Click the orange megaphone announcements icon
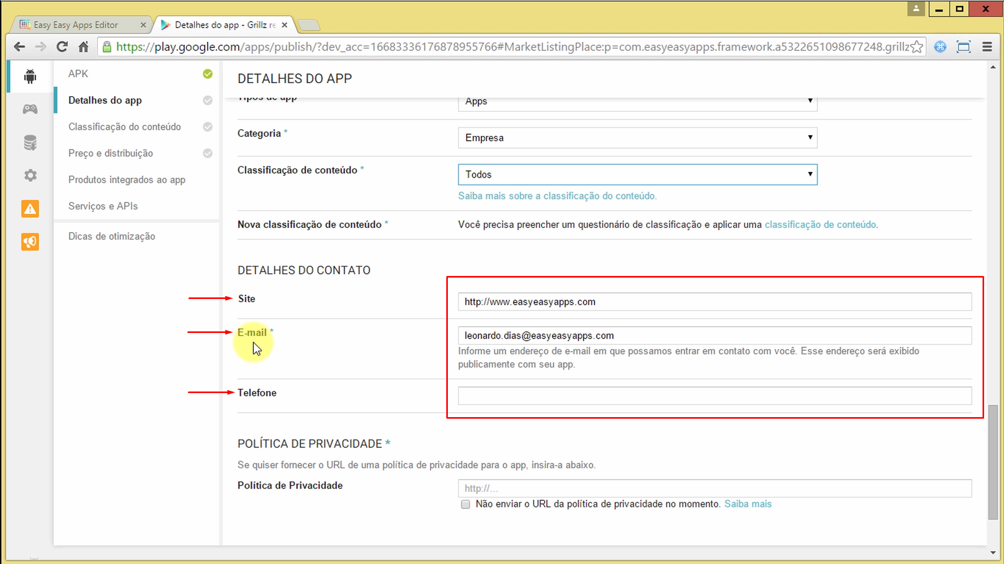The height and width of the screenshot is (564, 1004). coord(30,241)
